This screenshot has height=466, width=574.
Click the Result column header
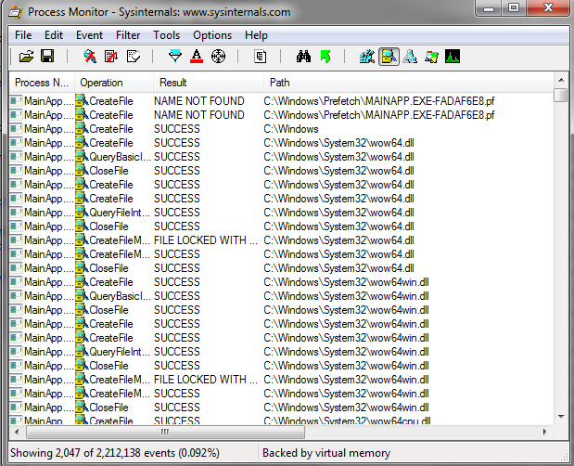[x=209, y=83]
